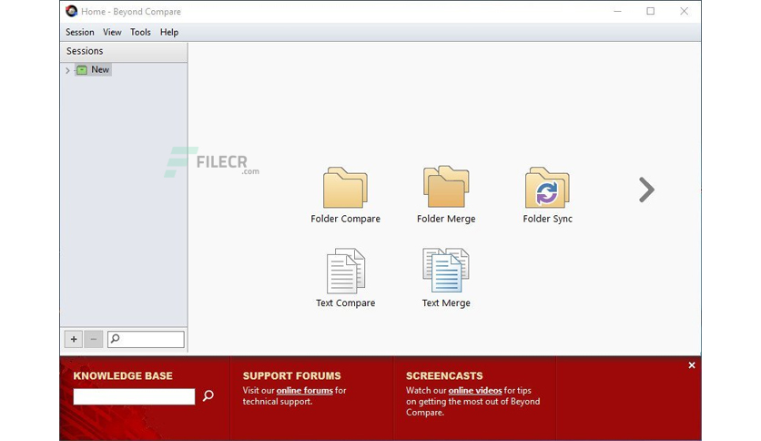761x441 pixels.
Task: Select the green New folder icon in Sessions
Action: (82, 70)
